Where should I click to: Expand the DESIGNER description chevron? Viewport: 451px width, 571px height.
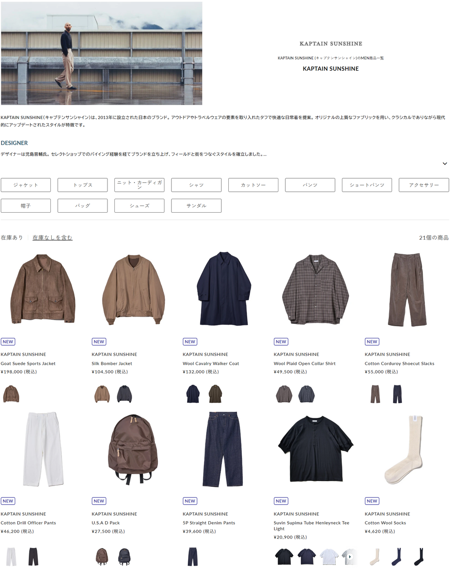445,163
